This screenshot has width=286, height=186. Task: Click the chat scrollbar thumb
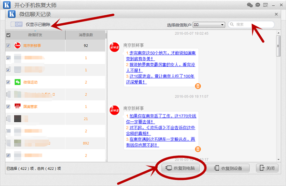[x=278, y=46]
